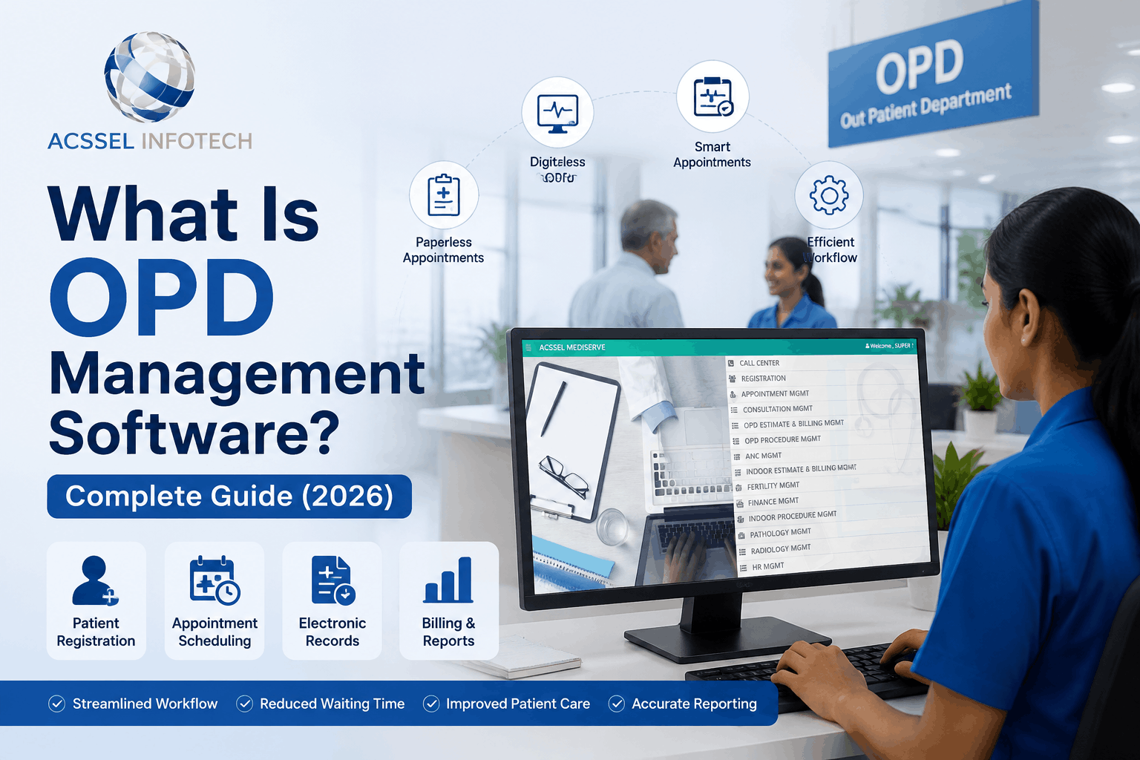
Task: Click the "What Is" headline text
Action: click(x=183, y=213)
